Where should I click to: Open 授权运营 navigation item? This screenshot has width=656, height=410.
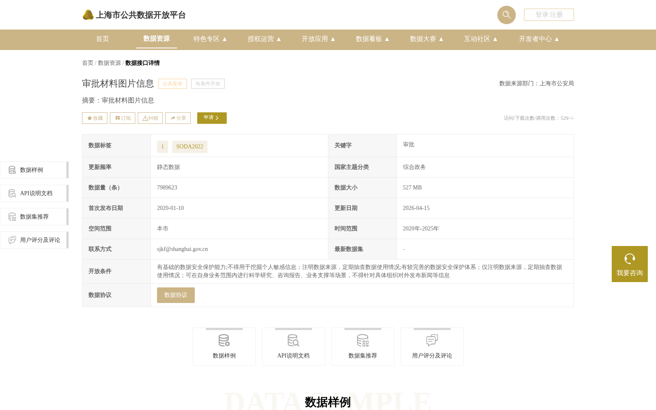pos(261,39)
